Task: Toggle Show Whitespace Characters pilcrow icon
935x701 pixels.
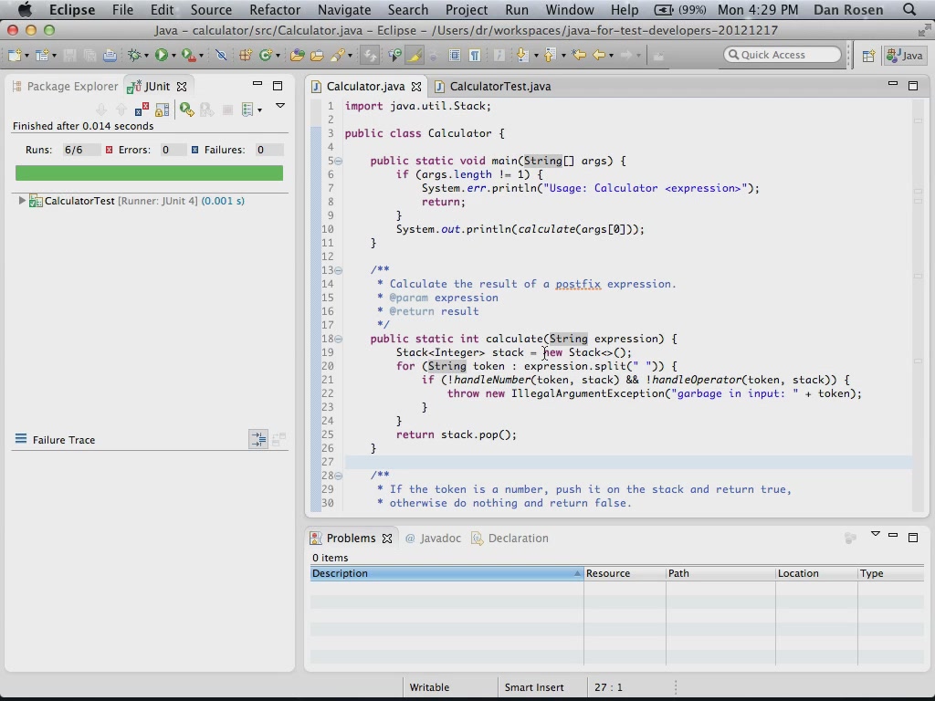Action: pos(475,56)
